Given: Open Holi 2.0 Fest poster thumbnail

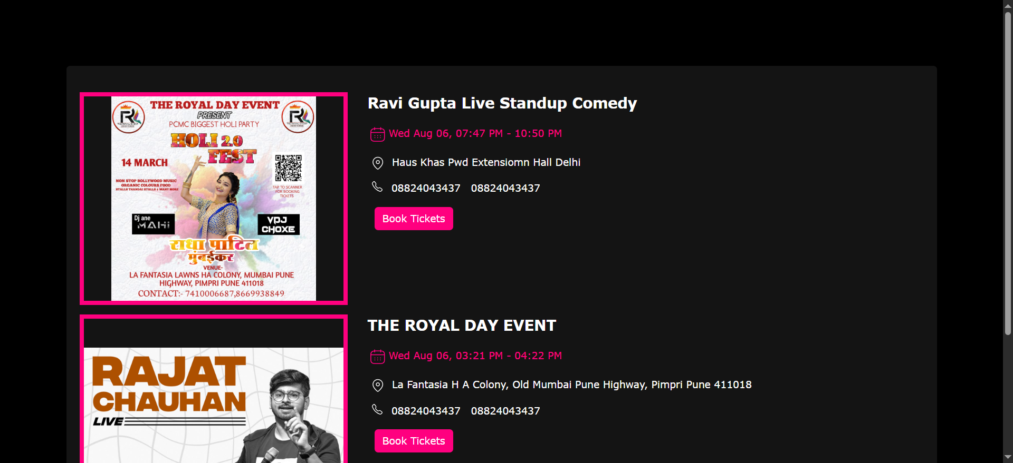Looking at the screenshot, I should (214, 199).
